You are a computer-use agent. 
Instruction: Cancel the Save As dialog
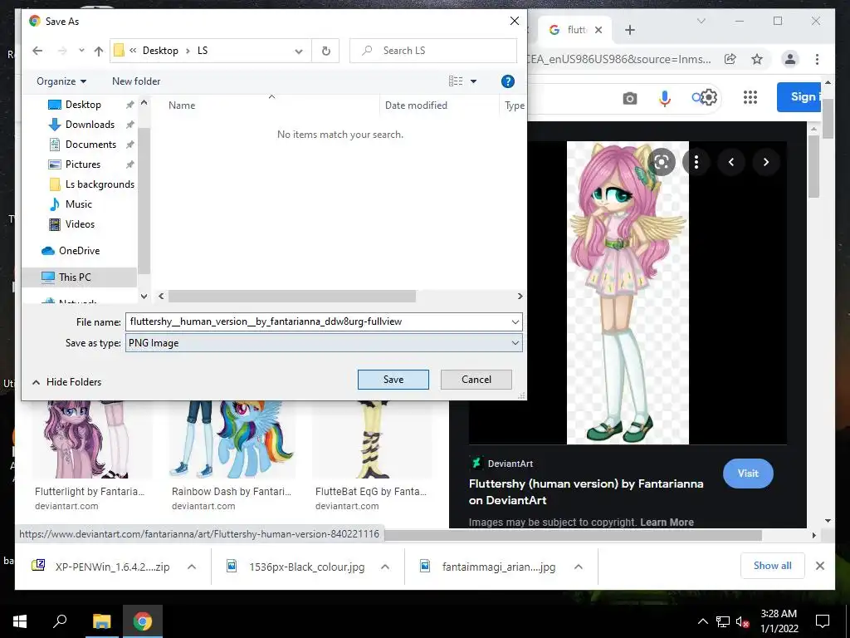click(476, 380)
